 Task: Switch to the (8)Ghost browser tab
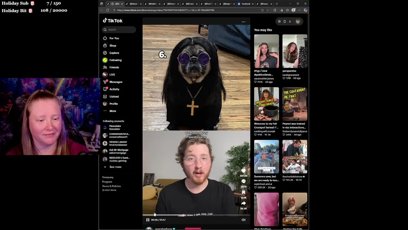[x=171, y=4]
